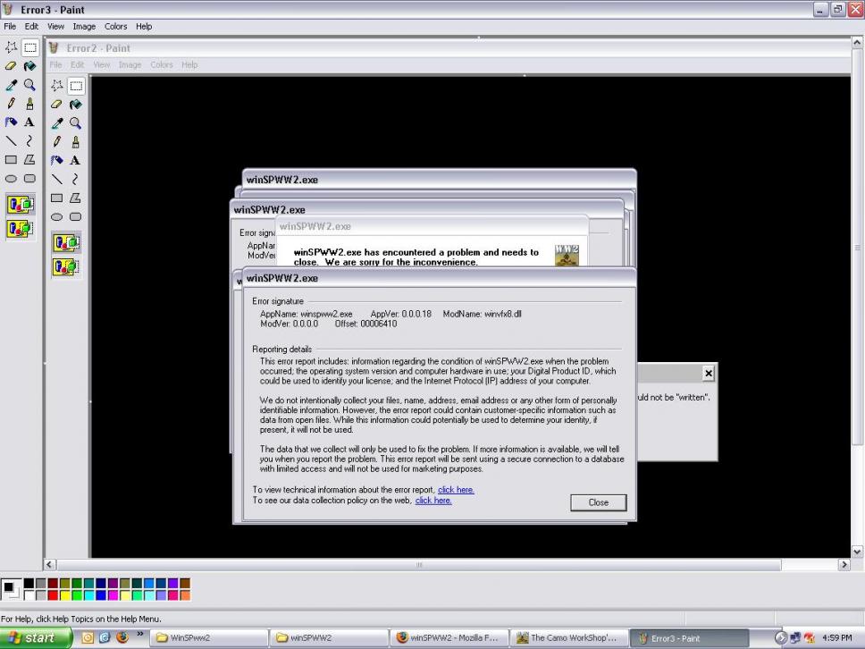Screen dimensions: 865x649
Task: Switch to winSPWW2 - Mozilla Firefox taskbar button
Action: pyautogui.click(x=447, y=638)
